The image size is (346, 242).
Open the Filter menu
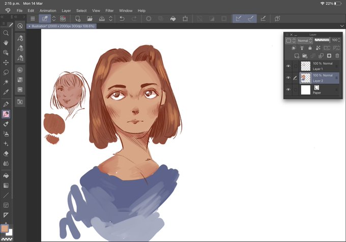coord(109,11)
